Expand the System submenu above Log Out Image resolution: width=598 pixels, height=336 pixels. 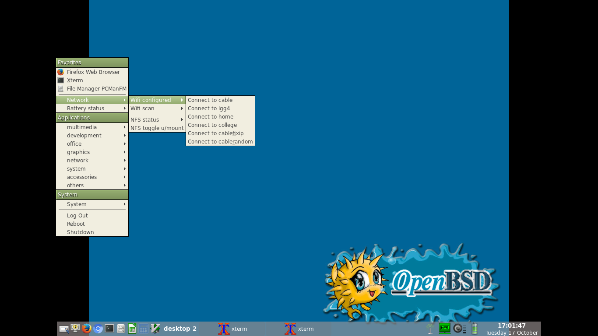coord(92,204)
